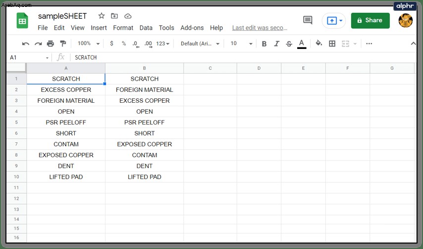Image resolution: width=423 pixels, height=249 pixels.
Task: Click the green Share button
Action: 370,20
